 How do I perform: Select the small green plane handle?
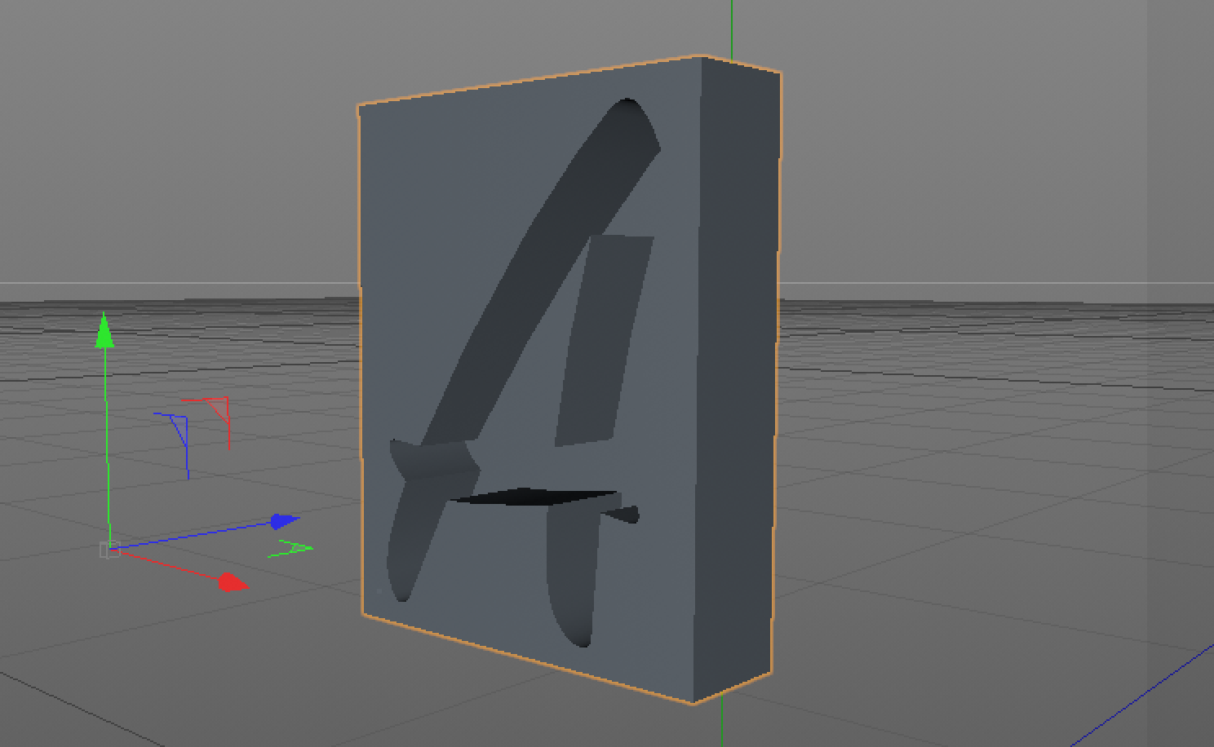(290, 549)
